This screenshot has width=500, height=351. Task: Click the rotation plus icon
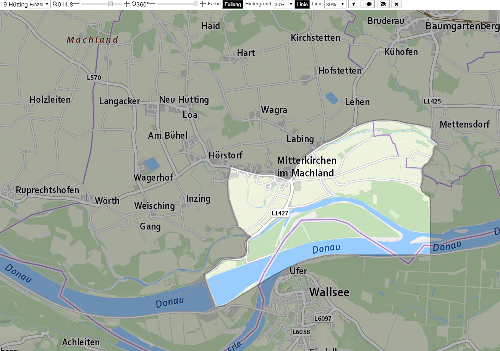[202, 4]
